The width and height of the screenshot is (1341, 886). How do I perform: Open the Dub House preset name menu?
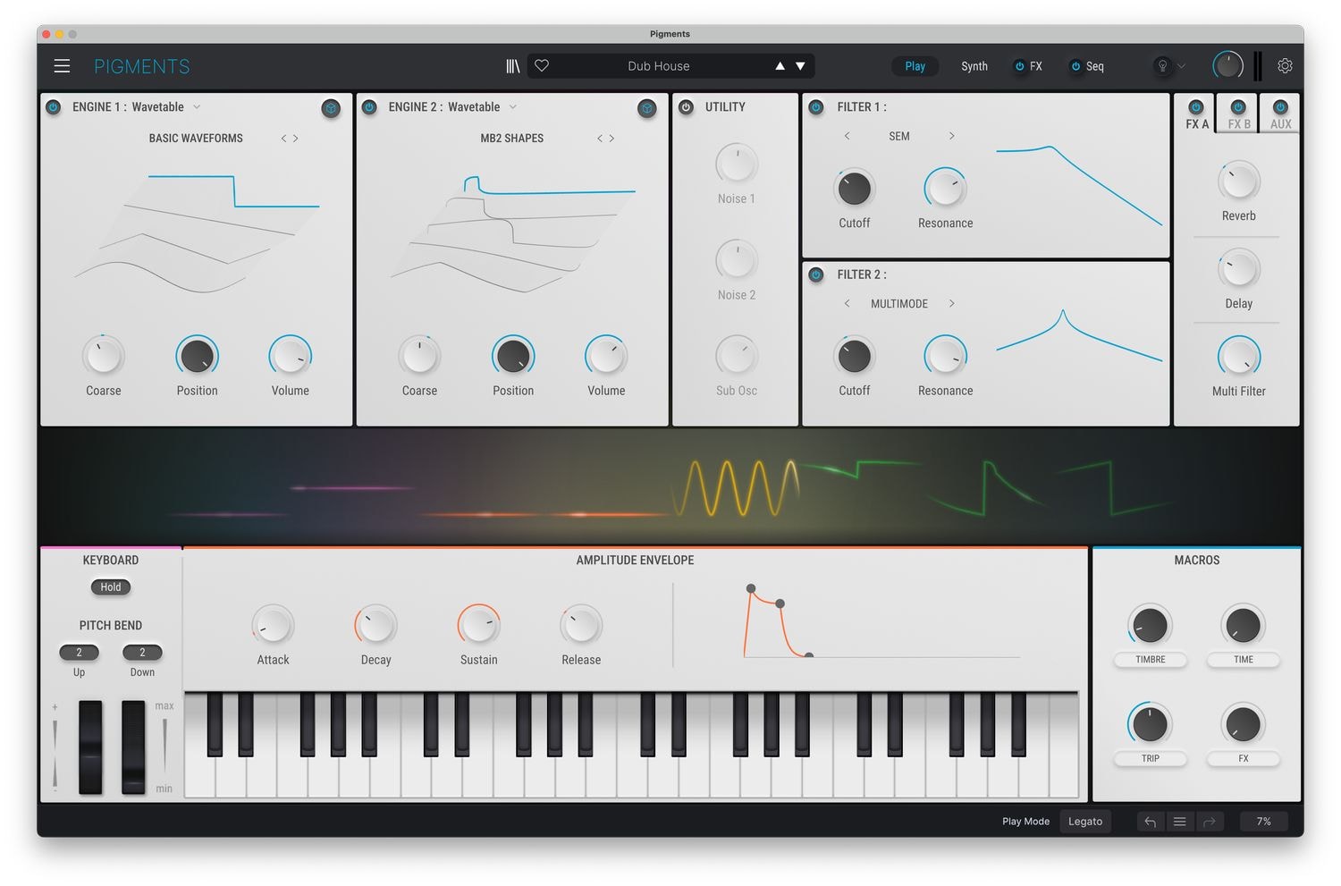tap(659, 66)
